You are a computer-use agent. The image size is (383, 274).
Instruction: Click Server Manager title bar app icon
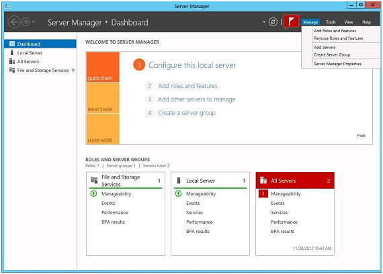coord(7,6)
